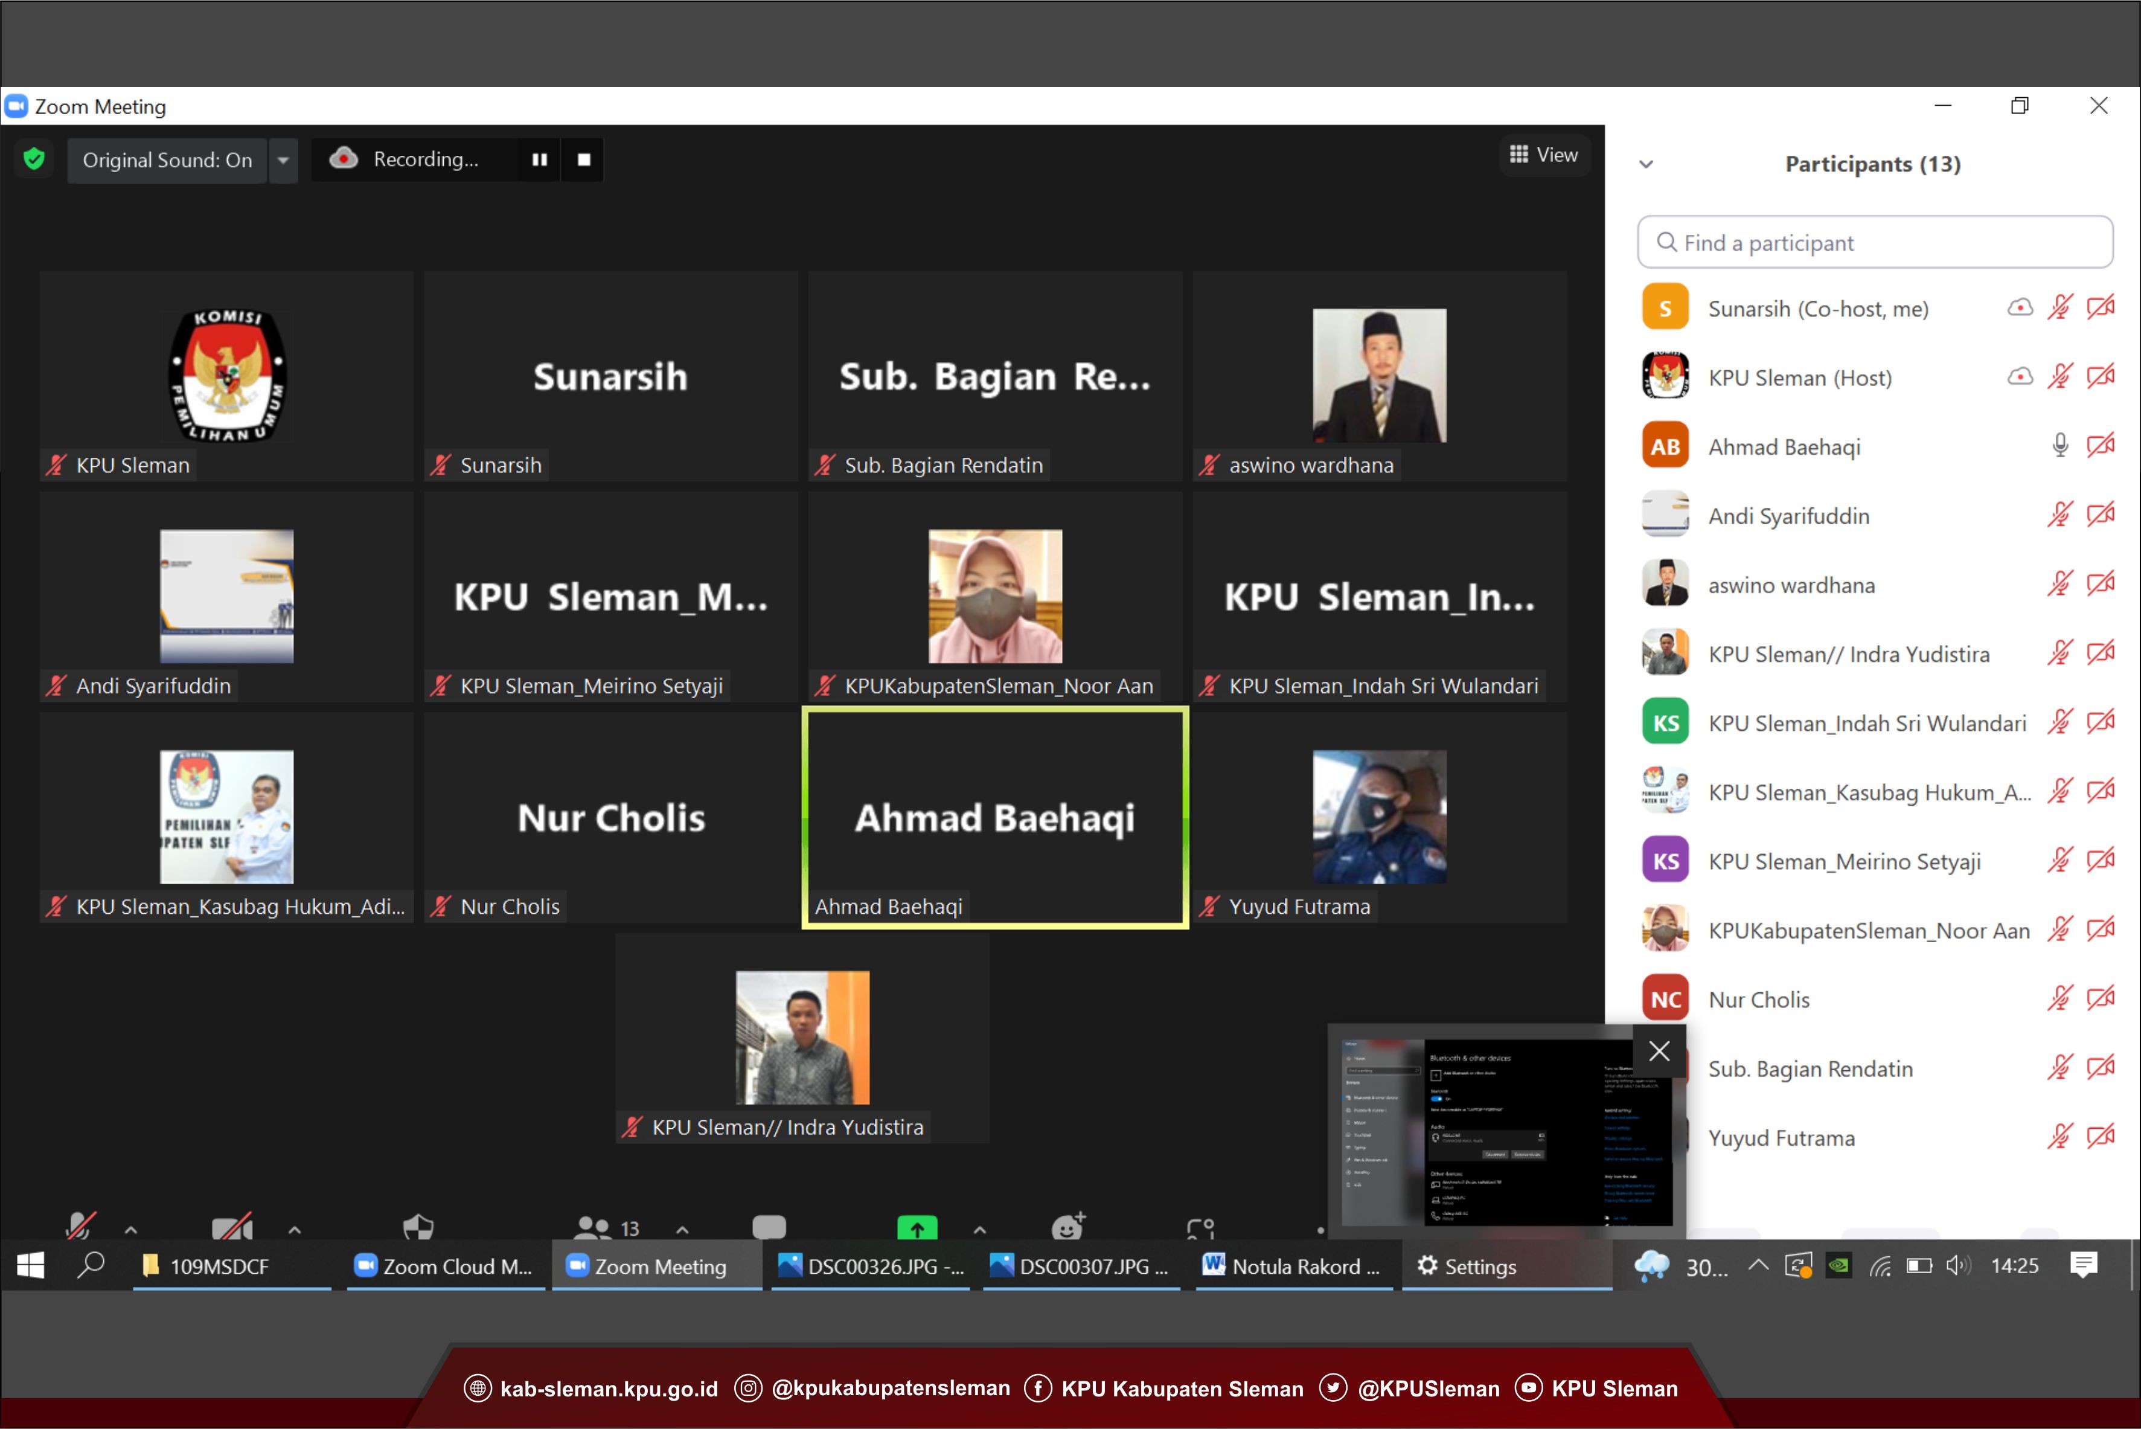Collapse the Participants panel chevron
This screenshot has height=1429, width=2141.
(1645, 164)
